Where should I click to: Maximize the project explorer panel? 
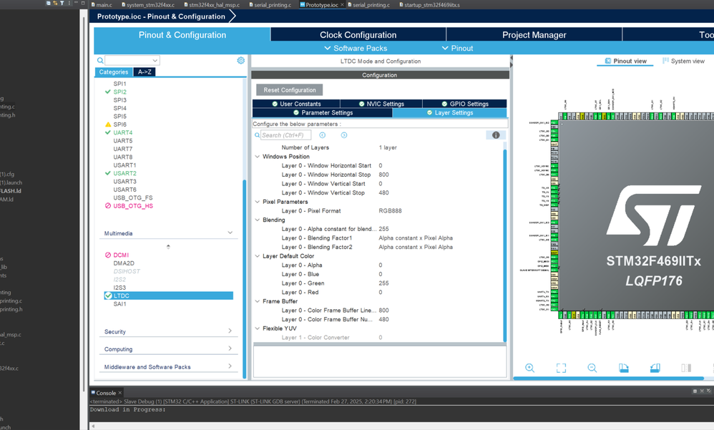83,3
